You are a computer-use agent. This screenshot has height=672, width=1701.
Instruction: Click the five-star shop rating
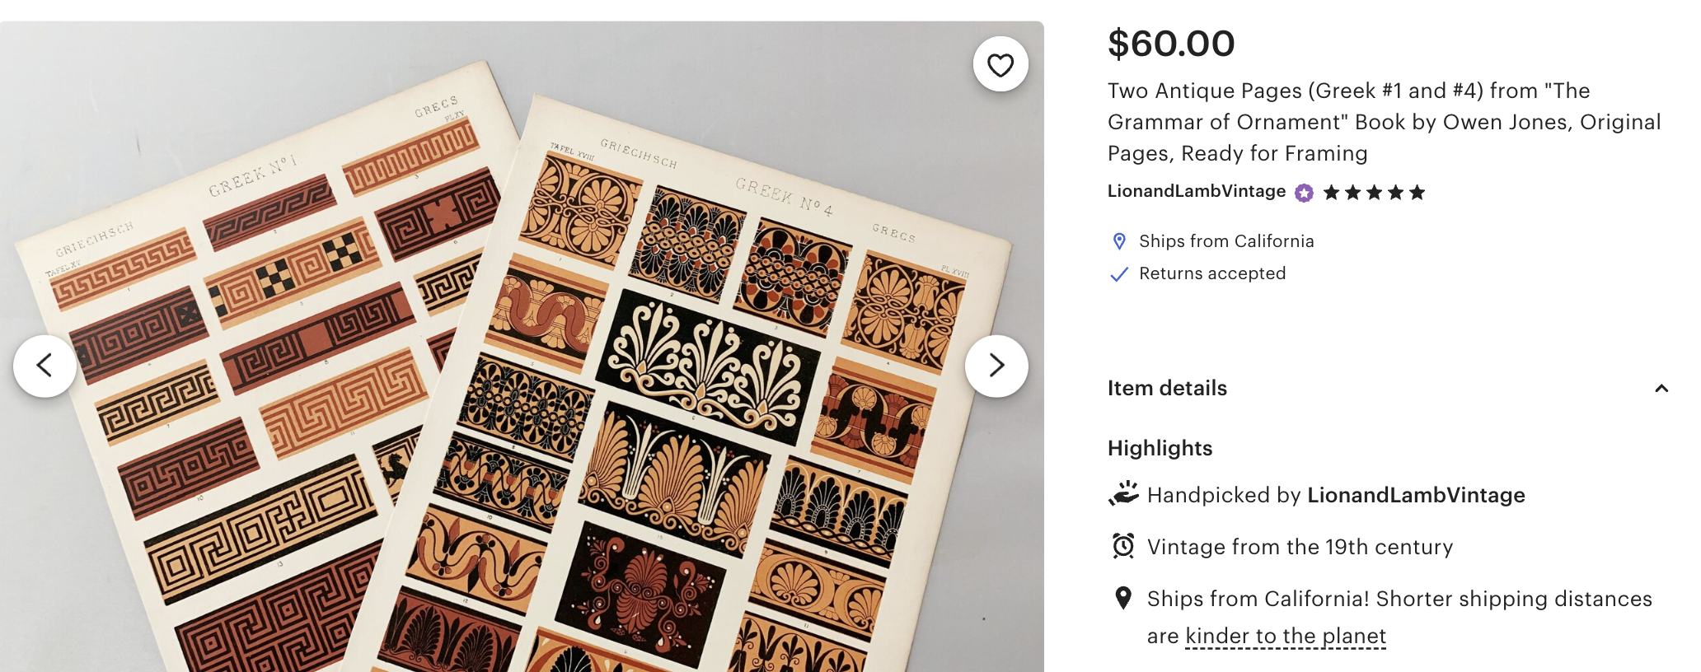(1374, 193)
